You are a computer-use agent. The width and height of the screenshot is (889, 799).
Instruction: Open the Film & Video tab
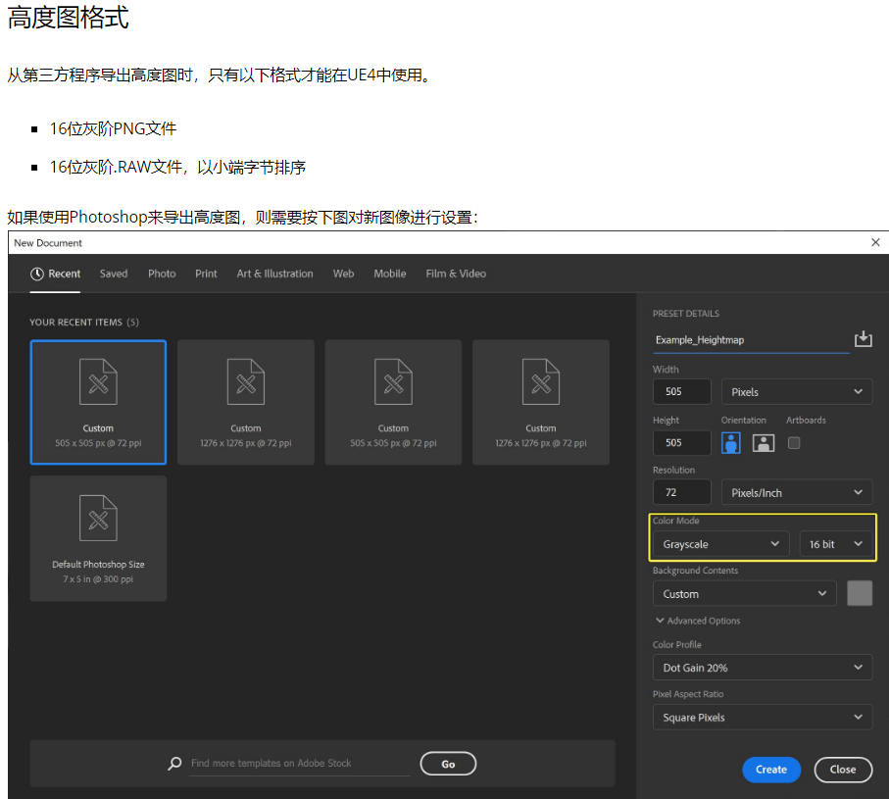click(456, 274)
